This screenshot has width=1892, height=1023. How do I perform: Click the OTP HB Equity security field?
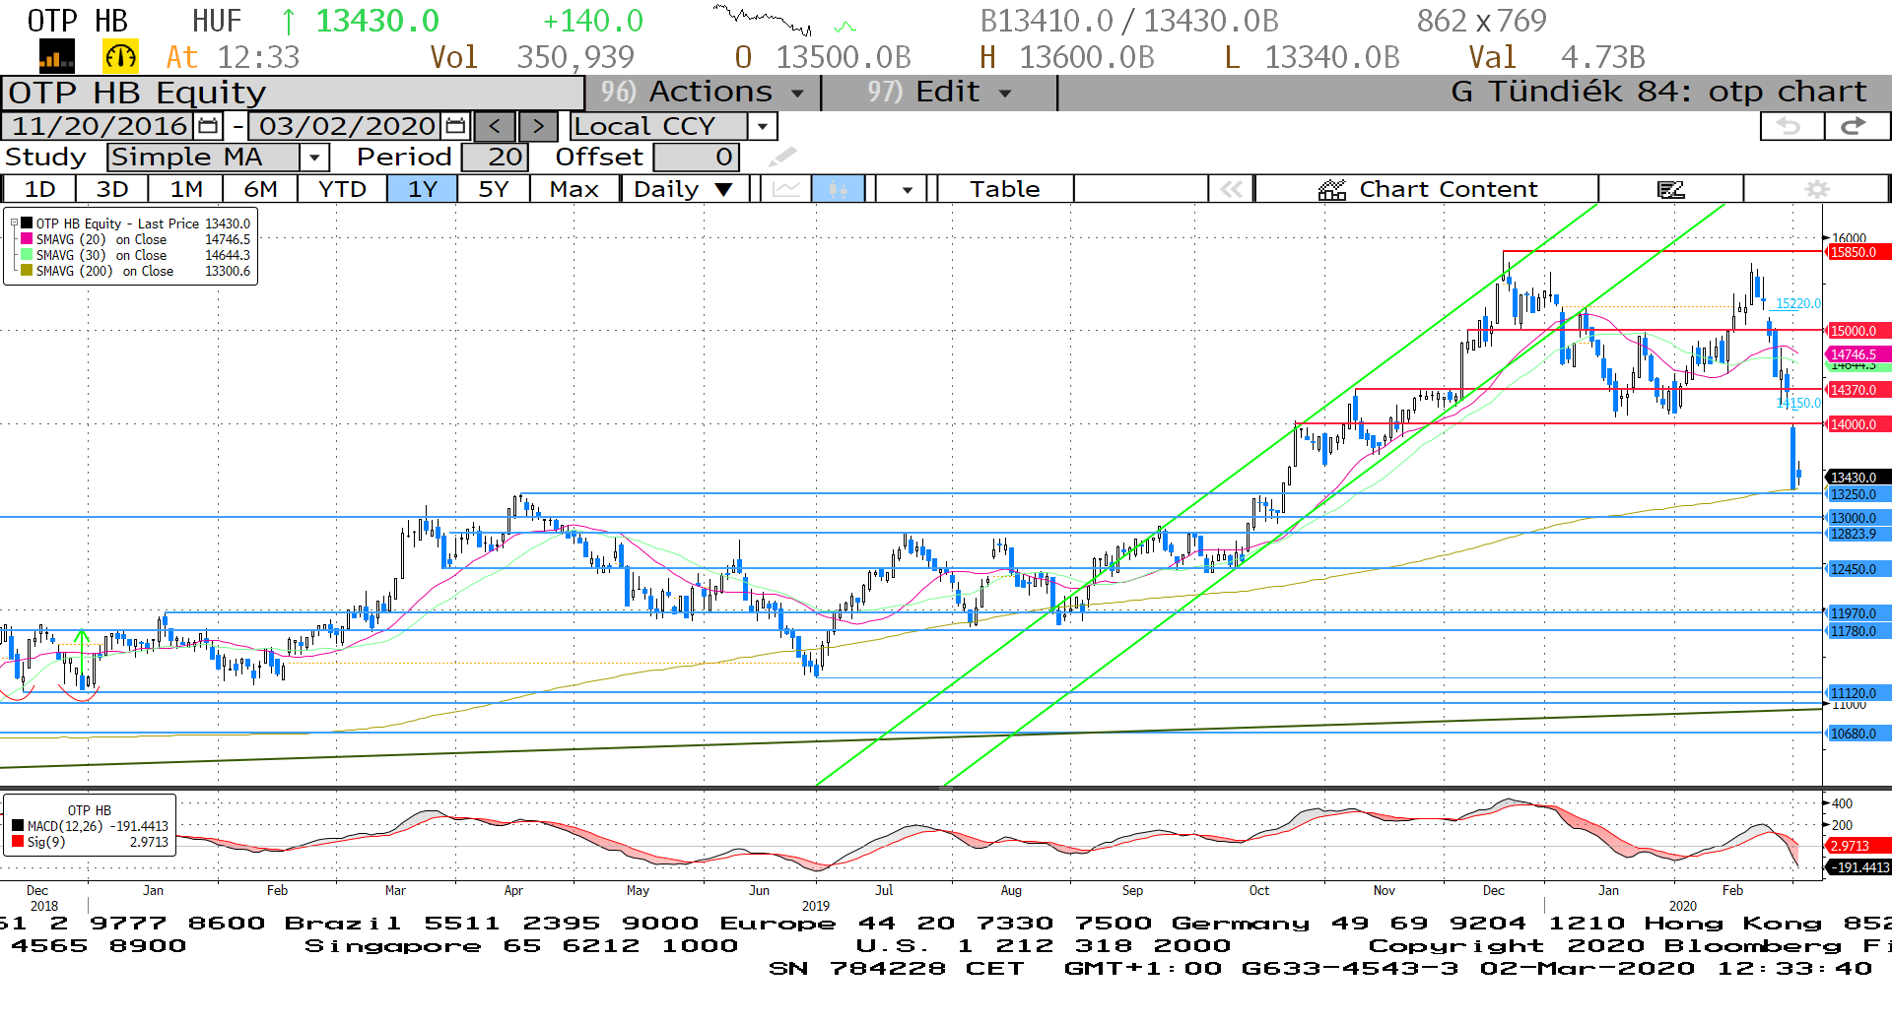(x=293, y=93)
